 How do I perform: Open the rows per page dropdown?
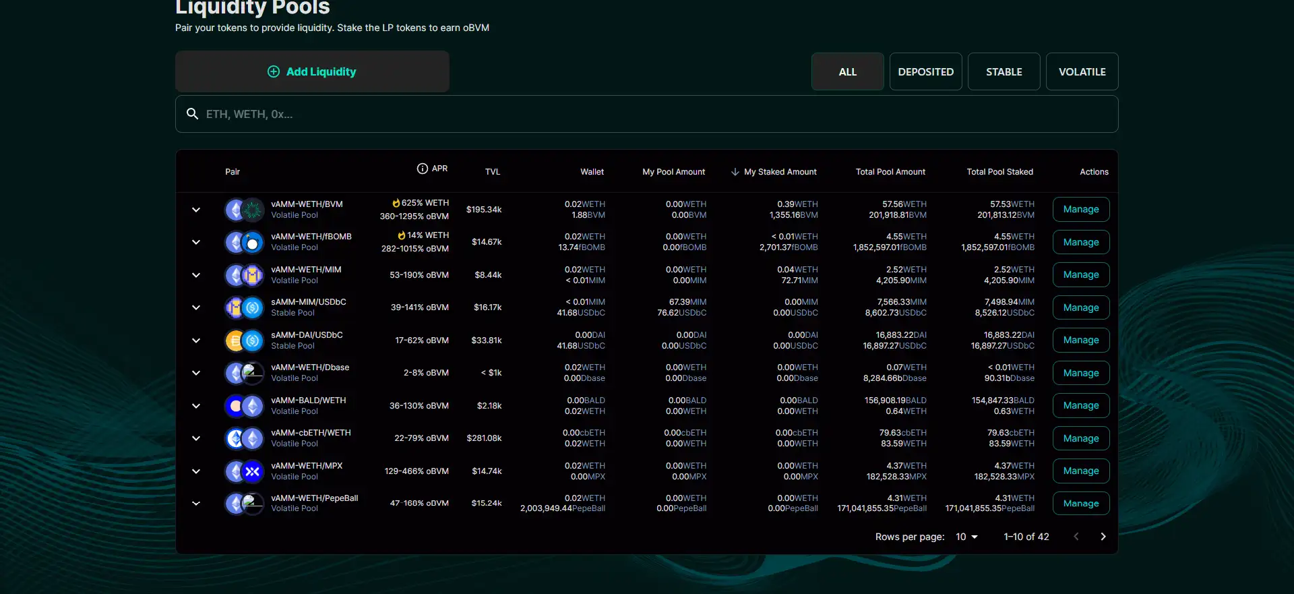click(966, 537)
